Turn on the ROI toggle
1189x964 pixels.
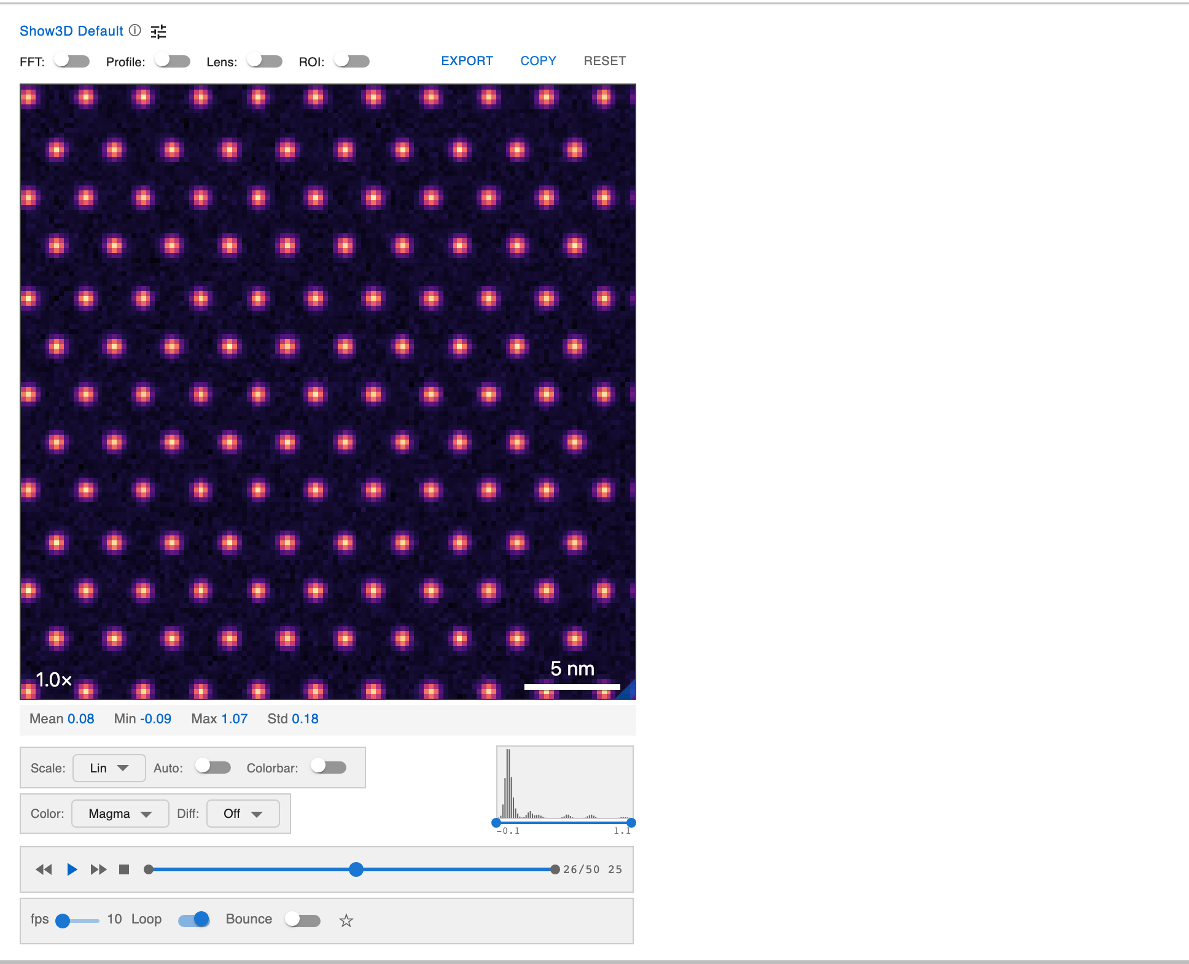pyautogui.click(x=351, y=61)
